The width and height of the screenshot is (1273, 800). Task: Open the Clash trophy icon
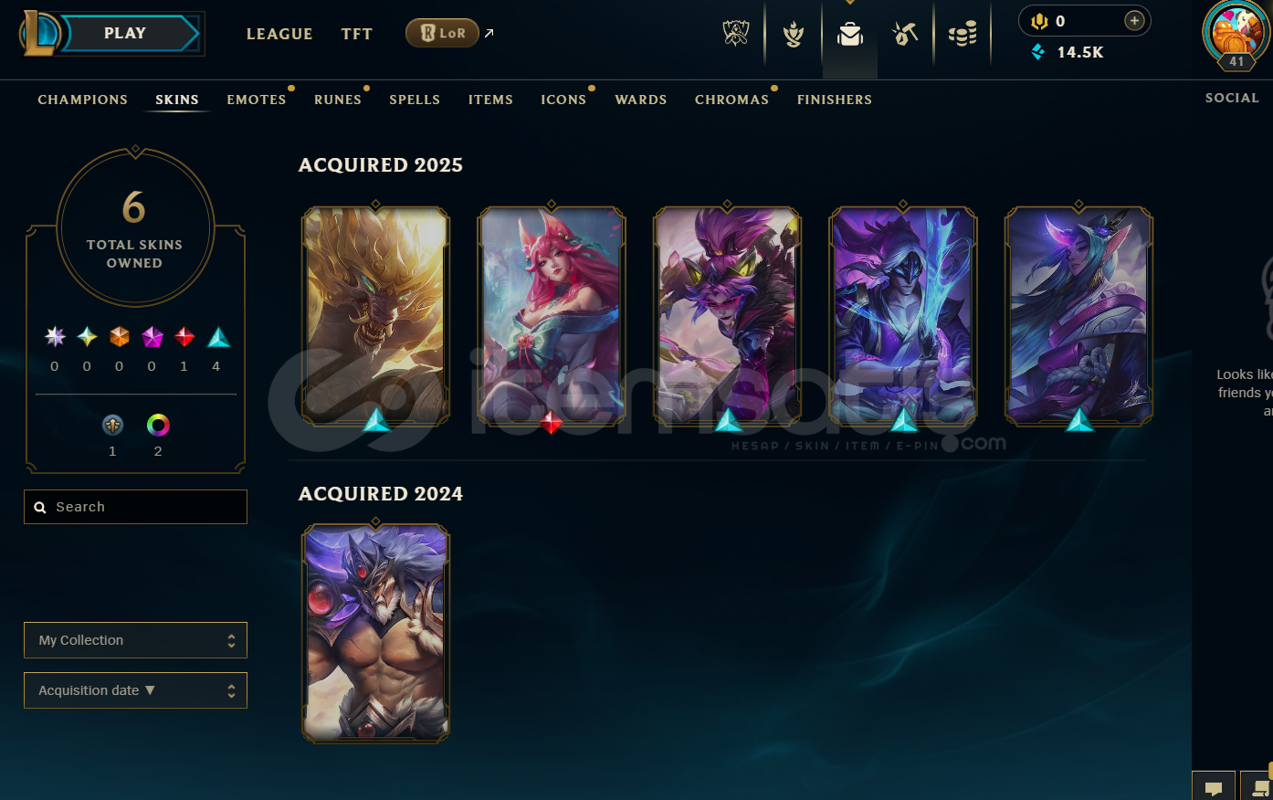click(736, 34)
